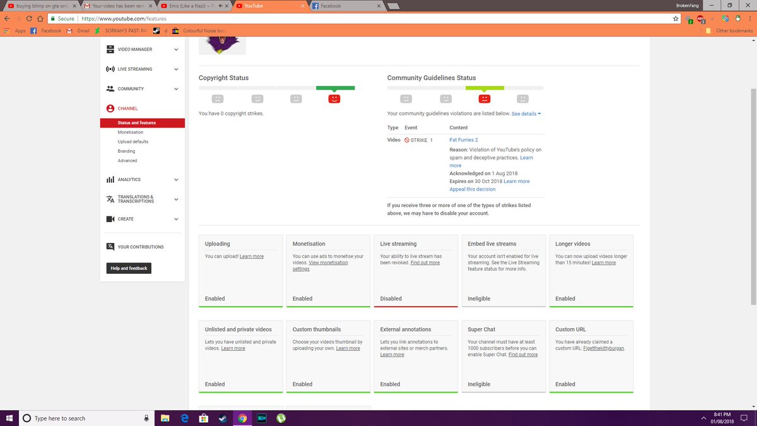The height and width of the screenshot is (426, 757).
Task: Open the Figetthekittyburgan custom URL link
Action: pos(604,348)
